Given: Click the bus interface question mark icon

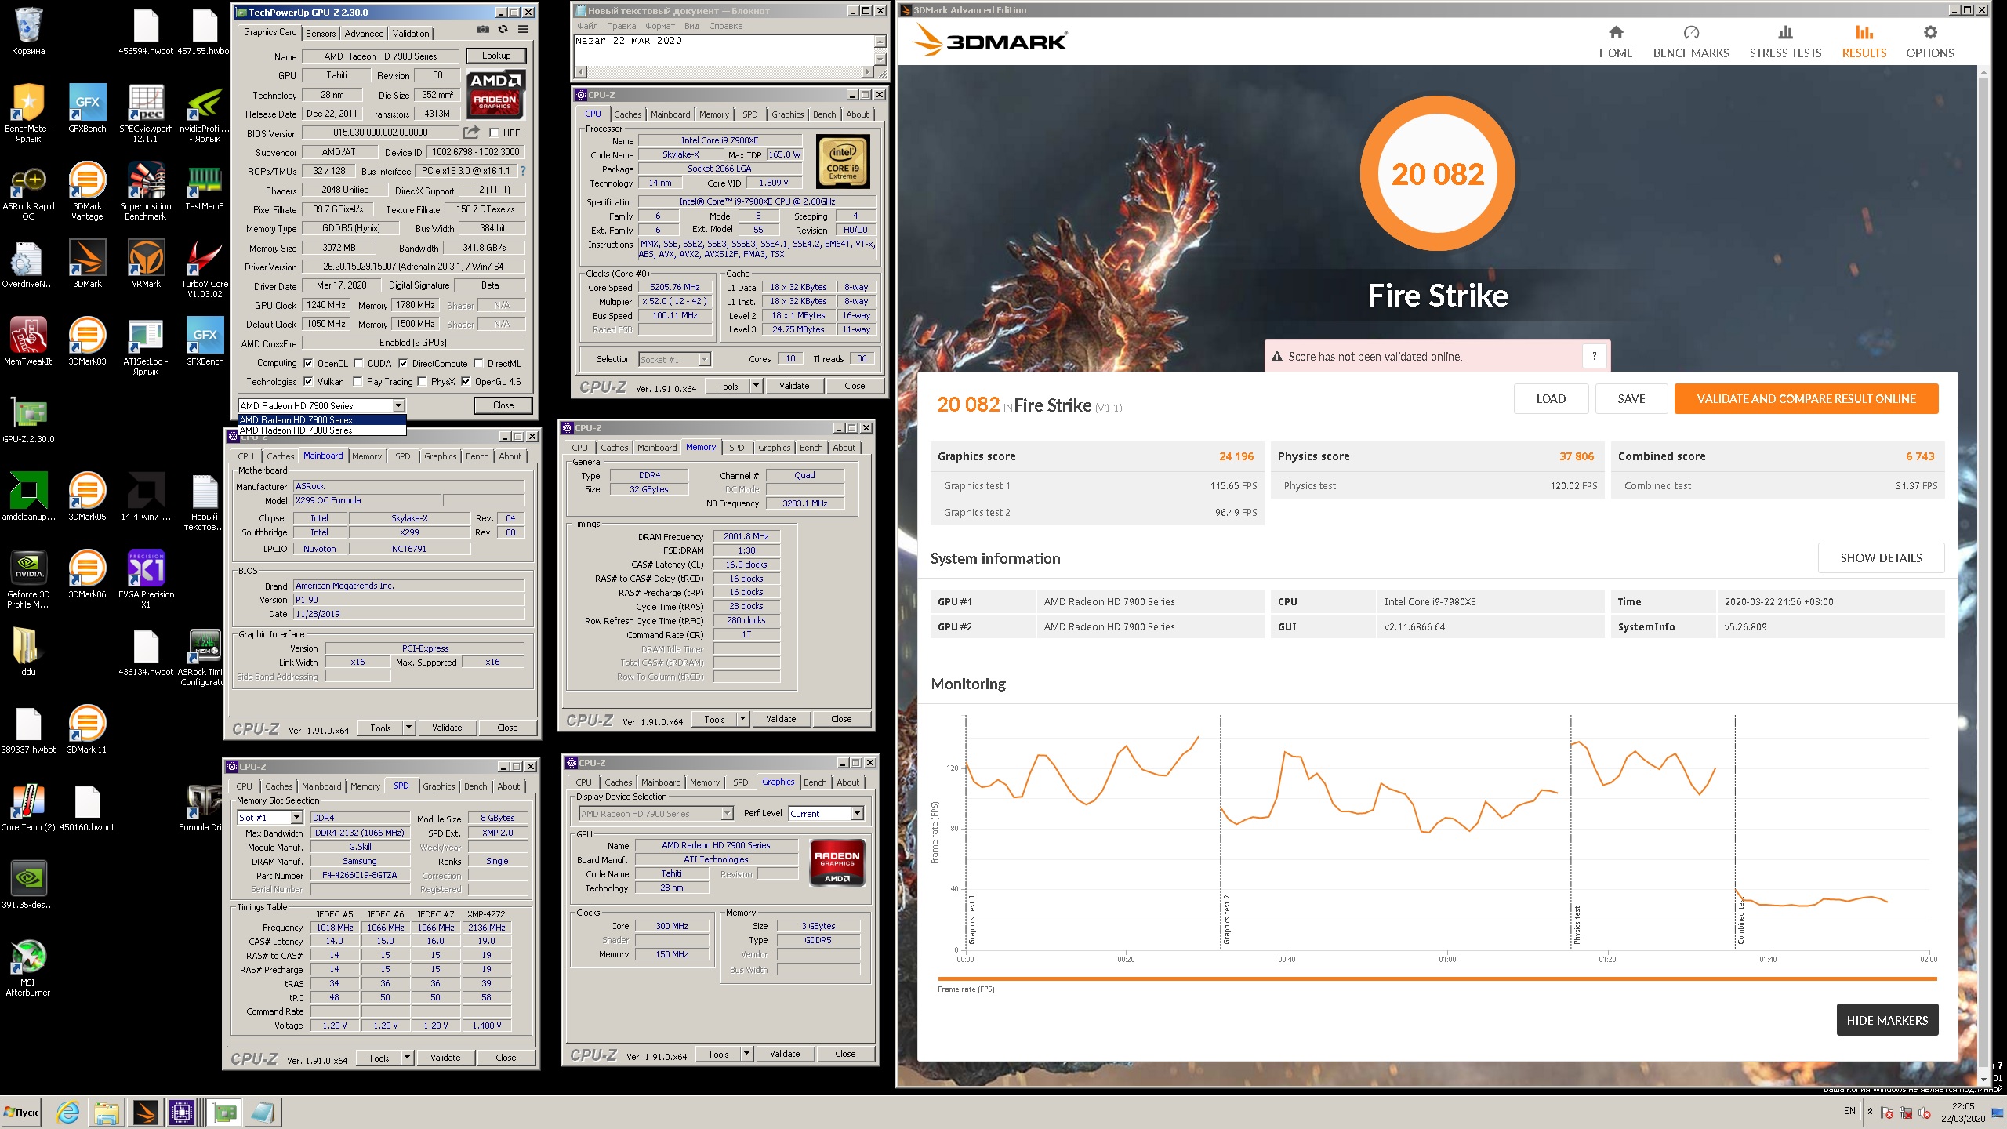Looking at the screenshot, I should 523,171.
